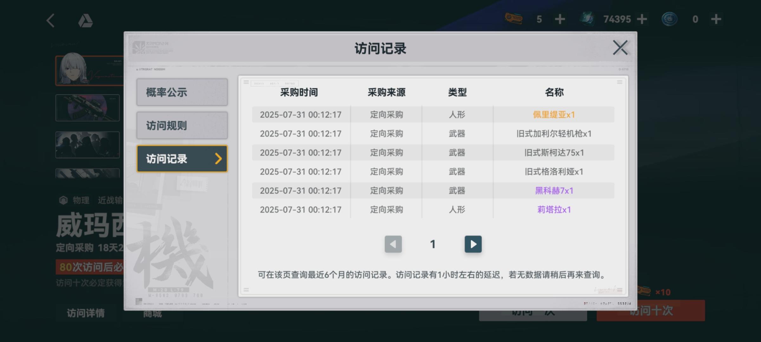The image size is (761, 342).
Task: Click the ×10 ticket cost icon
Action: tap(644, 291)
